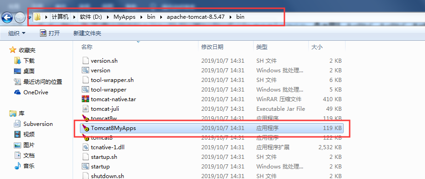Select 软件 (D:) in the address path

click(x=91, y=17)
